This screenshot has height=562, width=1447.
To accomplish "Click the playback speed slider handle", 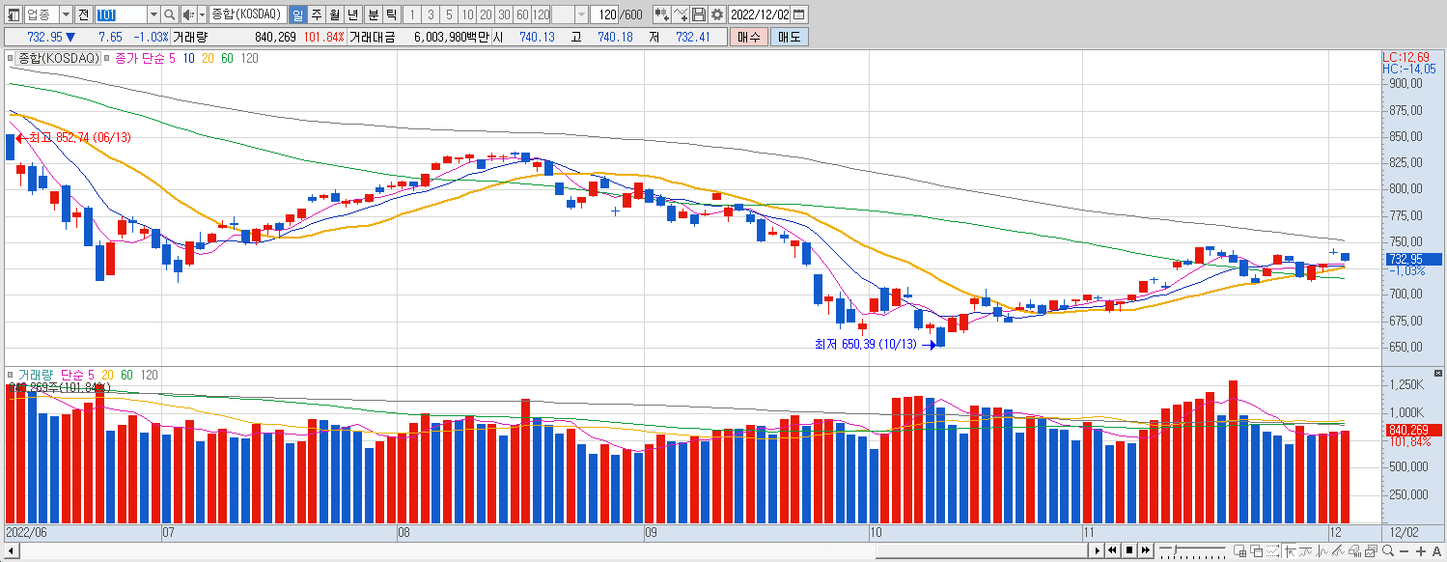I will (1175, 549).
